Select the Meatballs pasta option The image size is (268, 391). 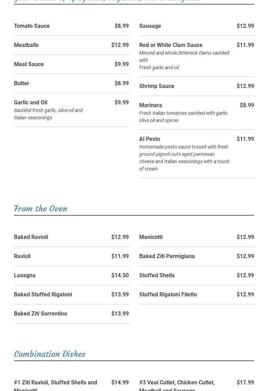point(26,45)
